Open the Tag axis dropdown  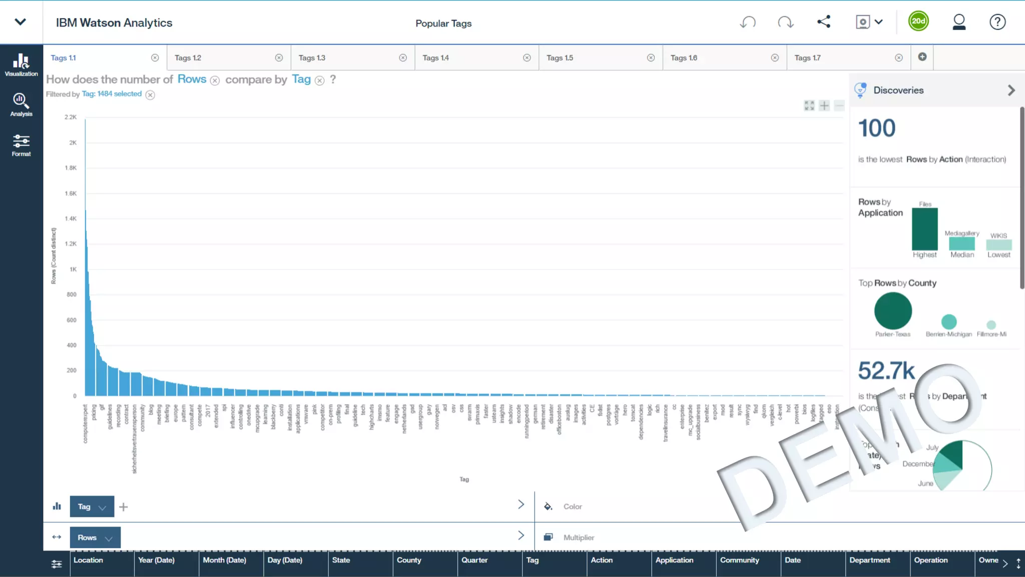[103, 507]
